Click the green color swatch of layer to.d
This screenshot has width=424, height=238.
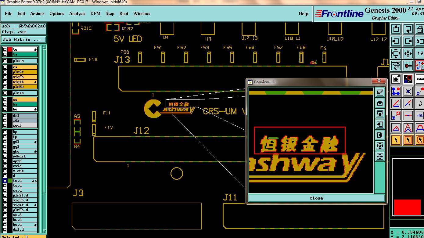pos(10,181)
